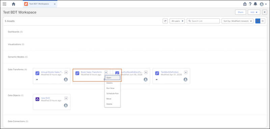Click Modified 8 hours ago text
This screenshot has height=129, width=270.
pos(51,75)
